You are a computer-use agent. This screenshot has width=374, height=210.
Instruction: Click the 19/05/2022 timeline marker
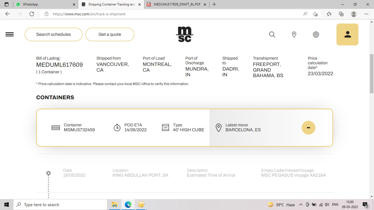coord(48,173)
